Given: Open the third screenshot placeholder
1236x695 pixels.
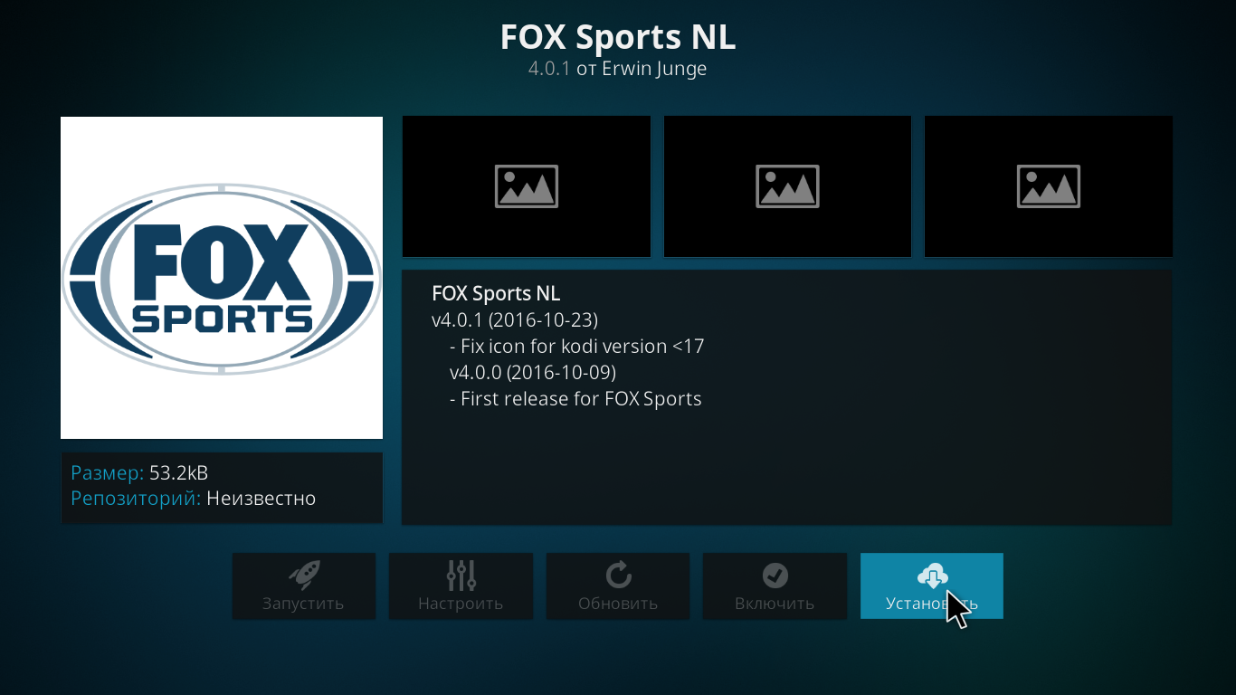Looking at the screenshot, I should pos(1049,186).
